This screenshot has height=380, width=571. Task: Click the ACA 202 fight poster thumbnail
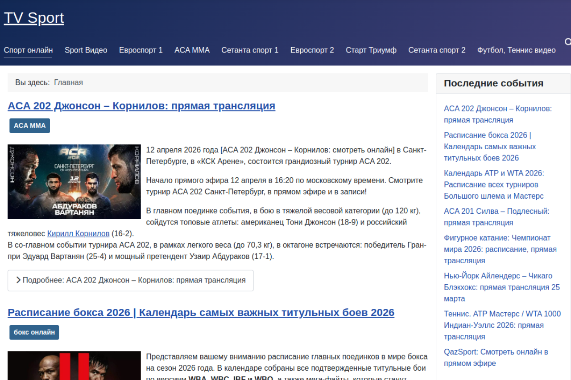74,181
